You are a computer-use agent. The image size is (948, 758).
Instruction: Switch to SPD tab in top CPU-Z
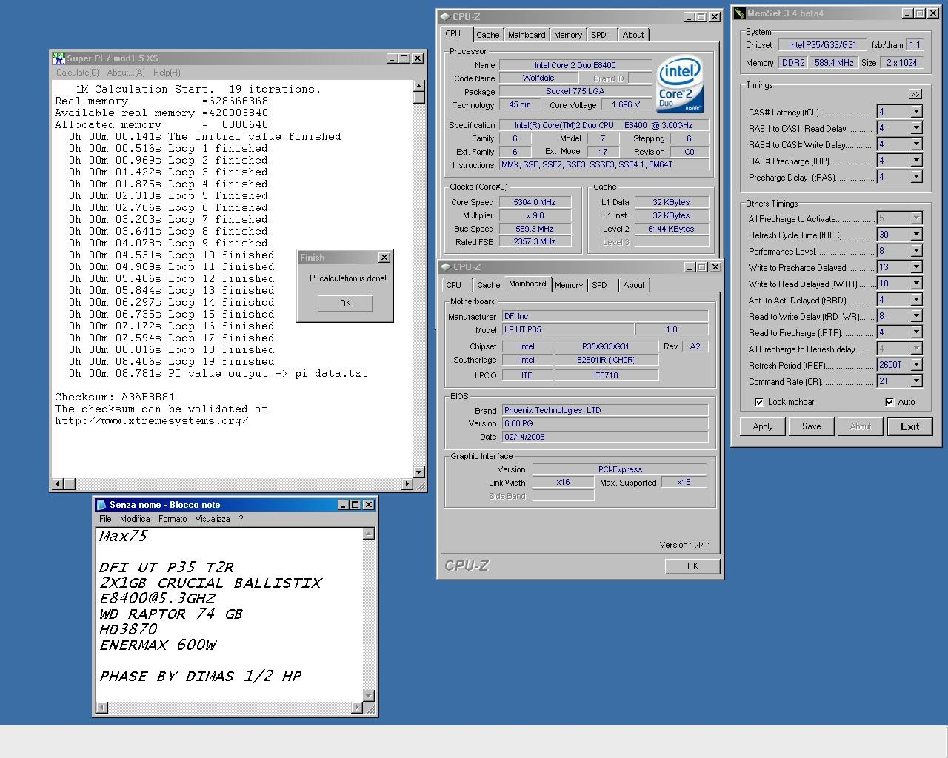[599, 35]
